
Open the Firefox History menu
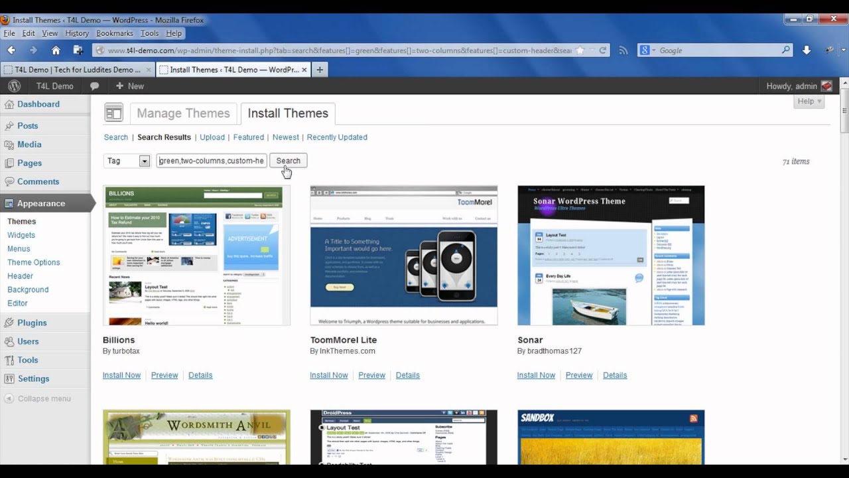[x=77, y=33]
